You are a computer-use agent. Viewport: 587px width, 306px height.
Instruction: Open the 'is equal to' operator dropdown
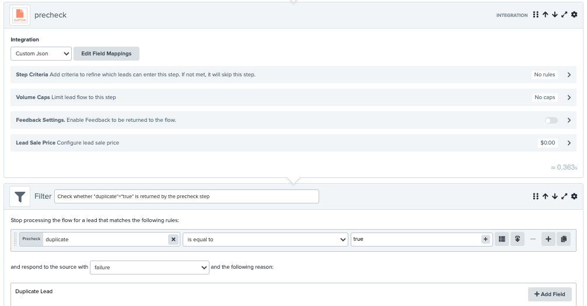coord(265,240)
